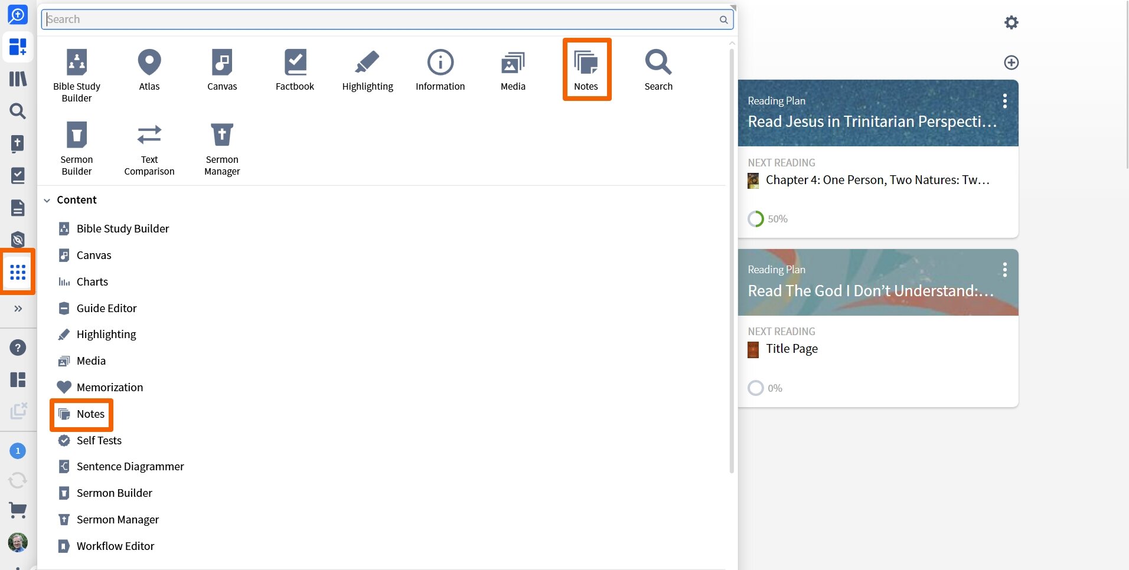Click the sidebar book icon marked with a cross
1129x570 pixels.
[18, 143]
